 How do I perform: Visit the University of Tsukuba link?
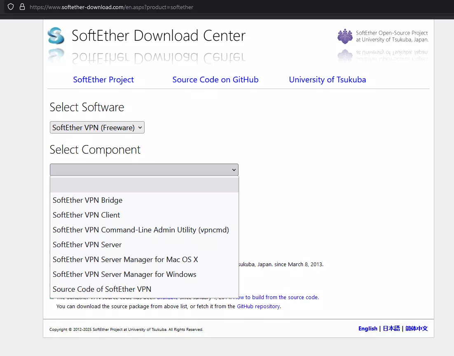(x=328, y=80)
